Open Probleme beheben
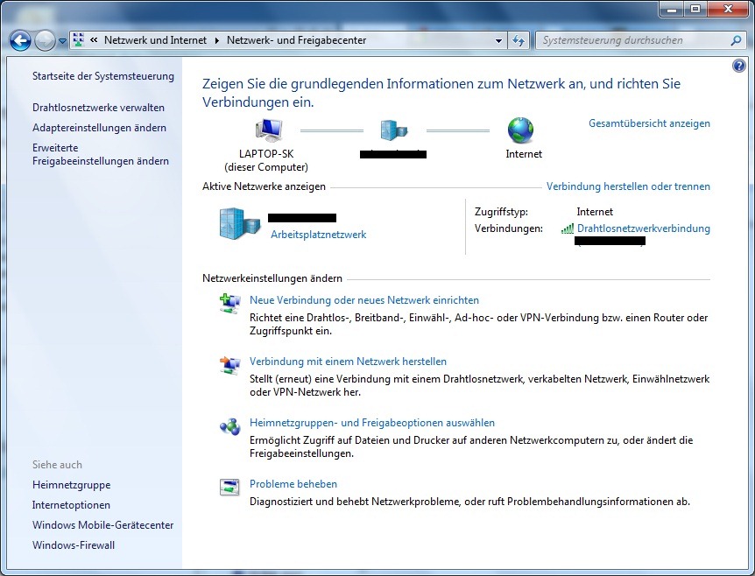 click(293, 484)
